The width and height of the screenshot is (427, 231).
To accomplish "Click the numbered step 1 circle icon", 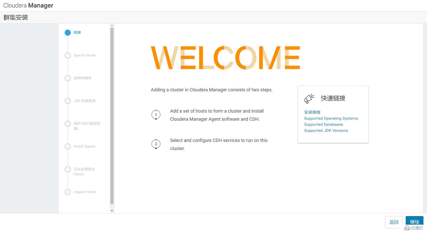I will pos(156,115).
